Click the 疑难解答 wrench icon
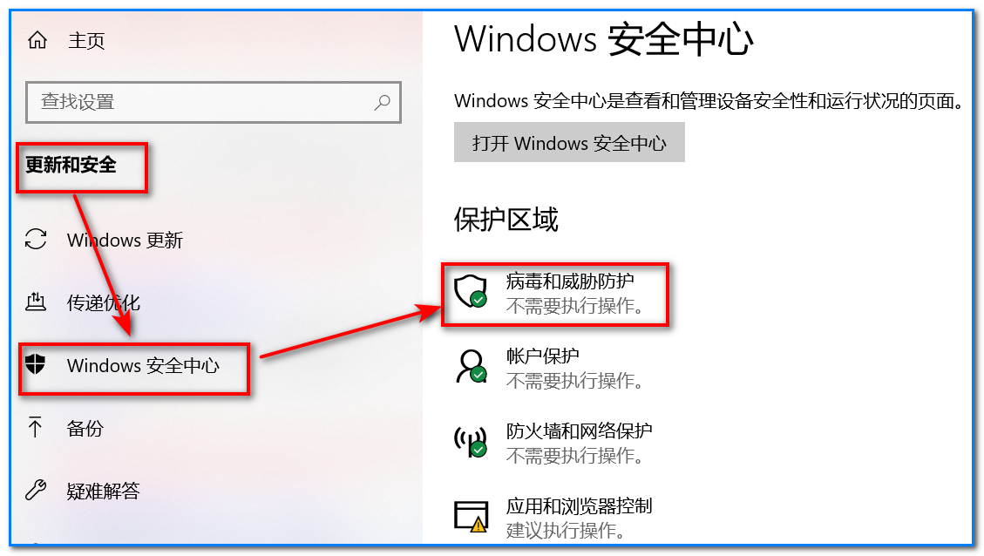This screenshot has height=556, width=984. click(x=36, y=490)
